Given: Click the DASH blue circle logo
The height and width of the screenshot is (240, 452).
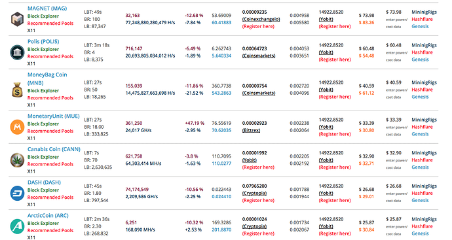Looking at the screenshot, I should [x=17, y=193].
